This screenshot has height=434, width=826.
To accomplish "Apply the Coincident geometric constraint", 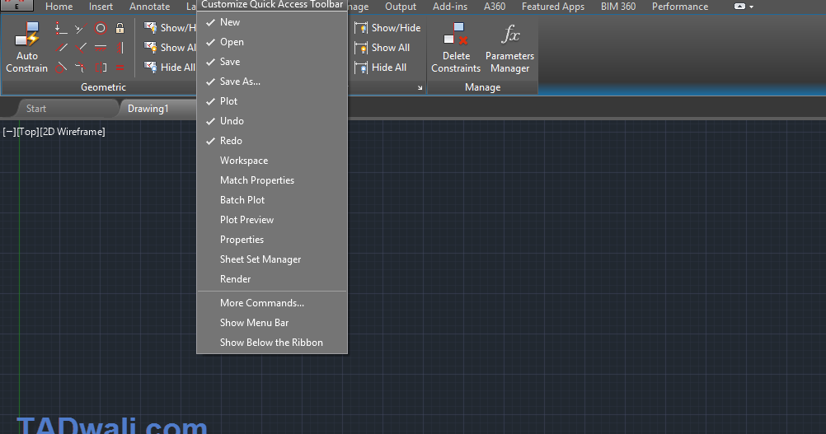I will pos(61,28).
